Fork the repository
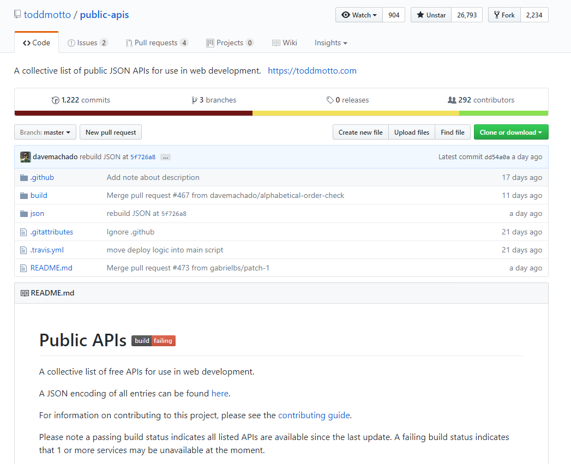 click(504, 15)
